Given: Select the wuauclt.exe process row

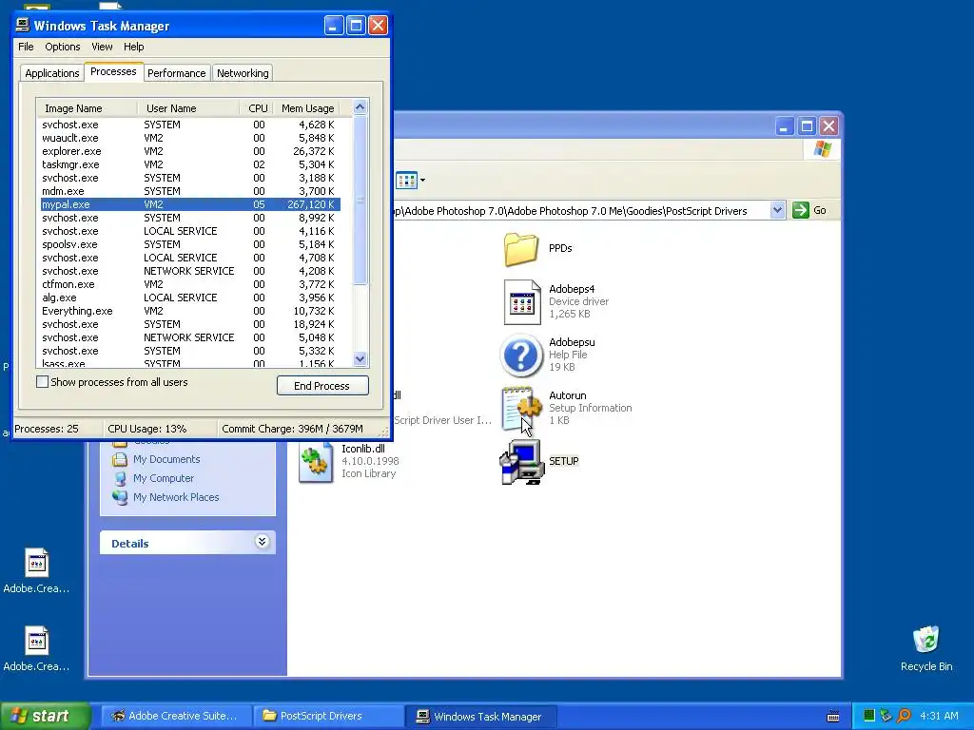Looking at the screenshot, I should click(190, 138).
